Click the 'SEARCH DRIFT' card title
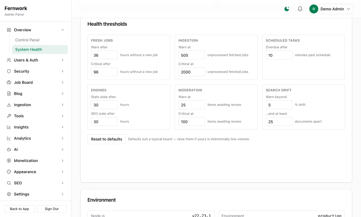Viewport: 361px width, 217px height. 279,90
